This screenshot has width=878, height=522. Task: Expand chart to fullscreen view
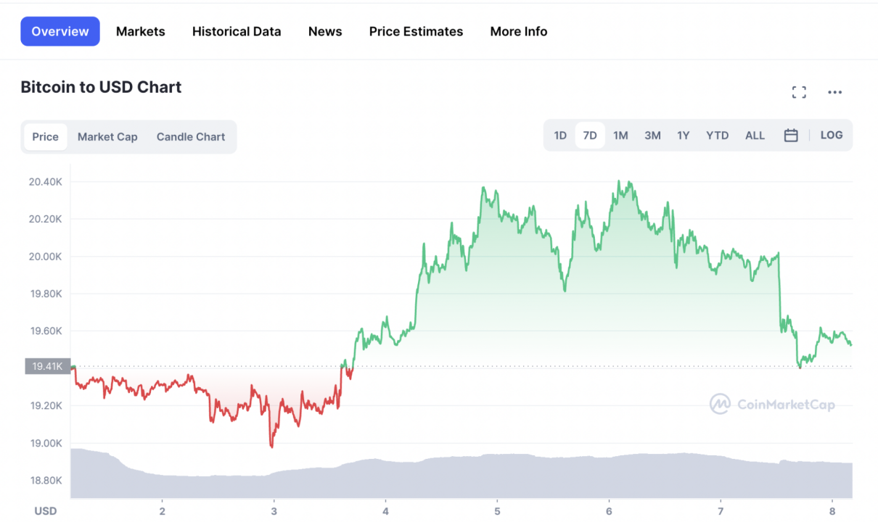[x=799, y=92]
